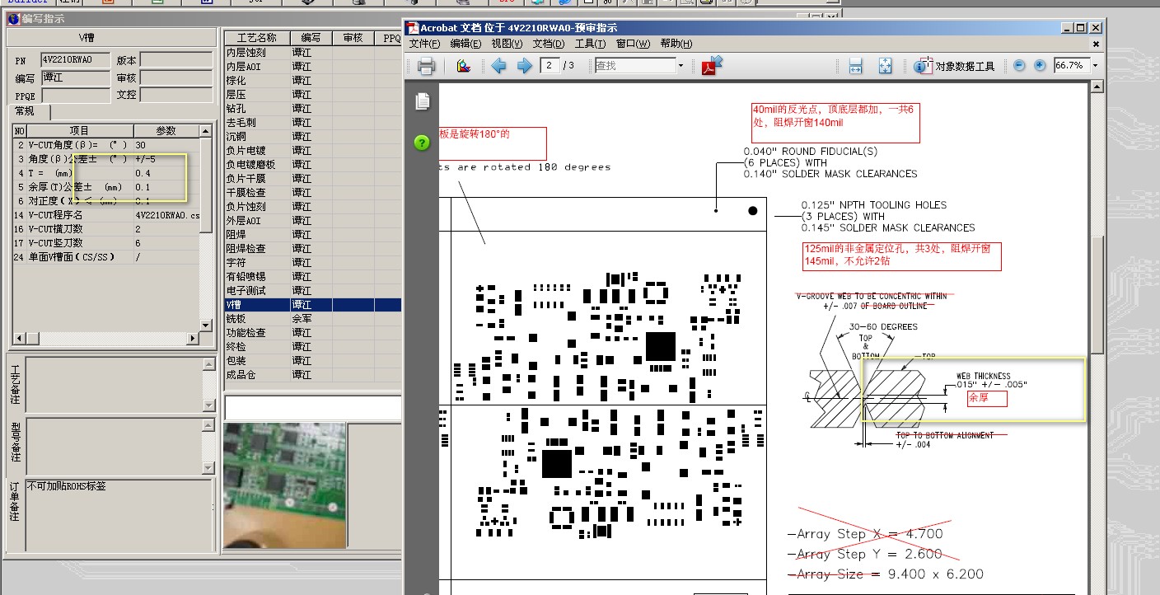Open the 编辑(E) menu
This screenshot has height=595, width=1160.
point(465,44)
